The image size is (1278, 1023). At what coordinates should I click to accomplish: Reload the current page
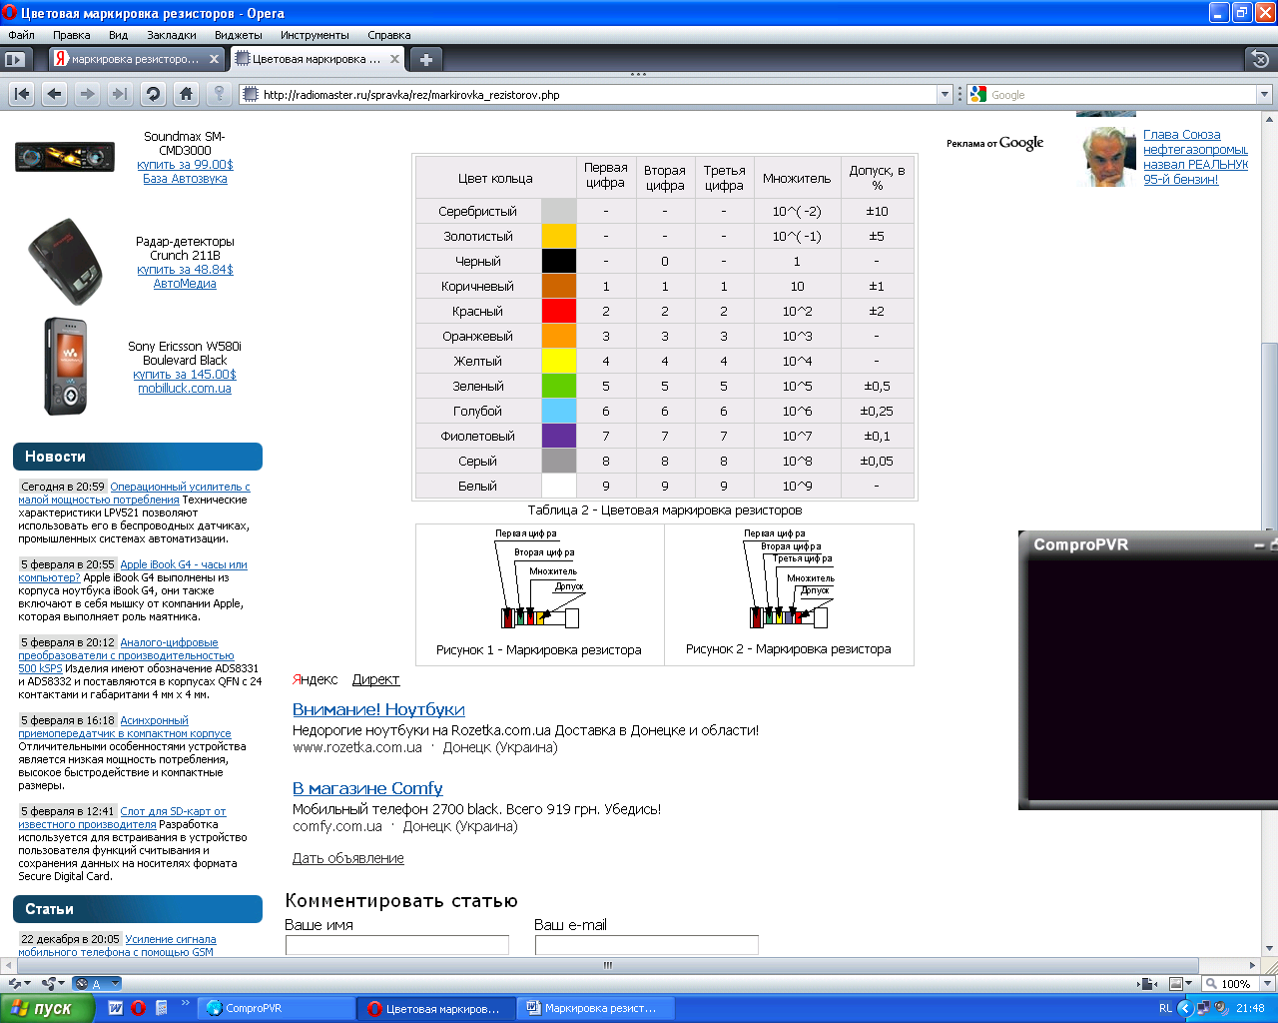tap(153, 94)
